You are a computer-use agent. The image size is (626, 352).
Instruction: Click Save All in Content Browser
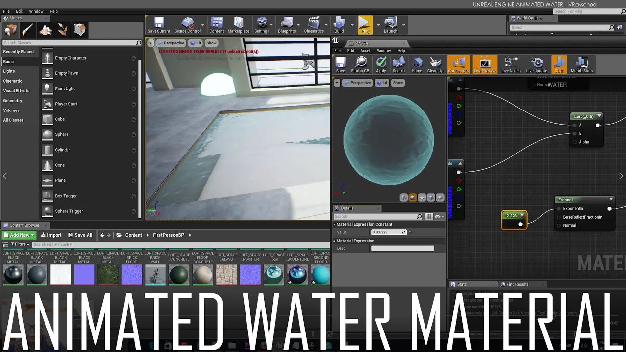pos(80,235)
